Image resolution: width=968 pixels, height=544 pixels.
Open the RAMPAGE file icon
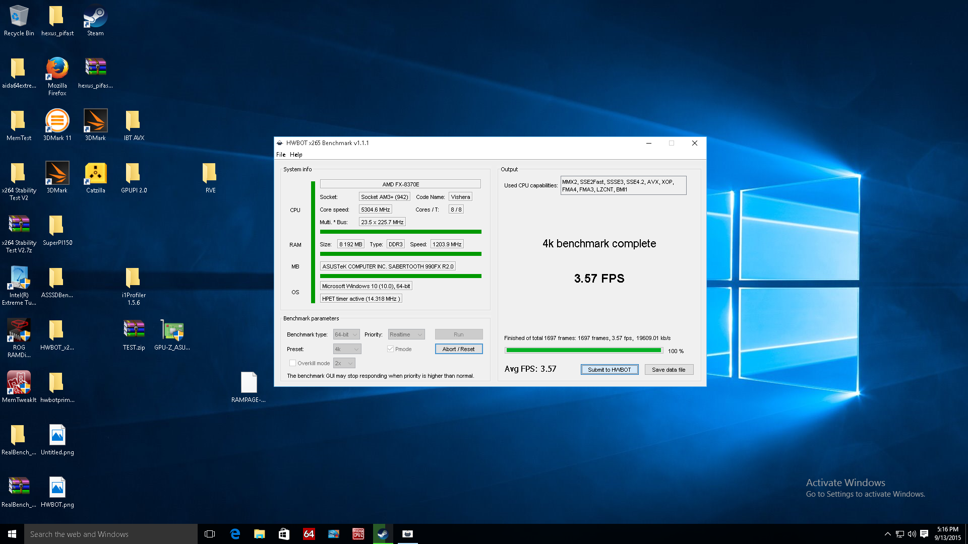[x=249, y=387]
